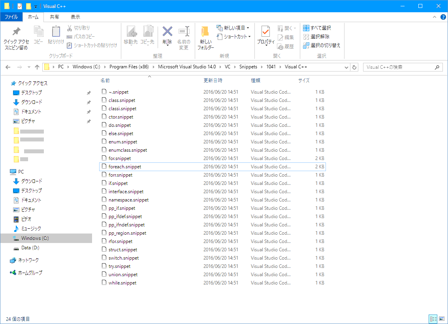This screenshot has height=324, width=448.
Task: Open the 新しい項目 dropdown
Action: tap(233, 28)
